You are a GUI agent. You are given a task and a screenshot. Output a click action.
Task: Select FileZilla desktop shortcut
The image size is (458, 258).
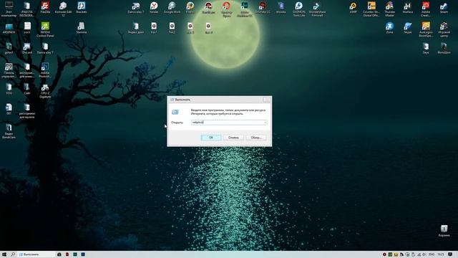point(45,7)
